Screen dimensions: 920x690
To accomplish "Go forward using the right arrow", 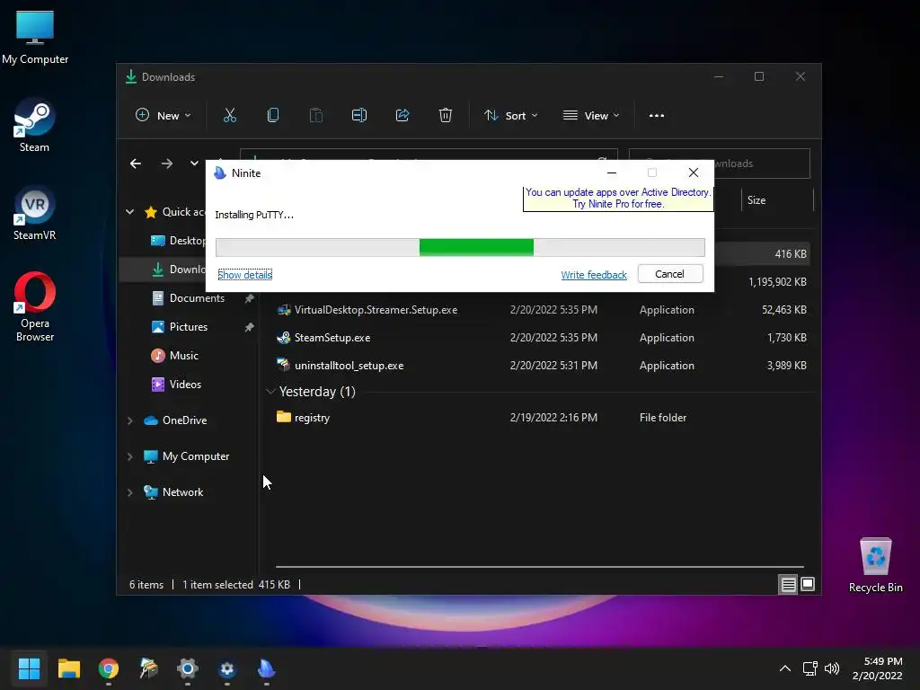I will coord(167,164).
